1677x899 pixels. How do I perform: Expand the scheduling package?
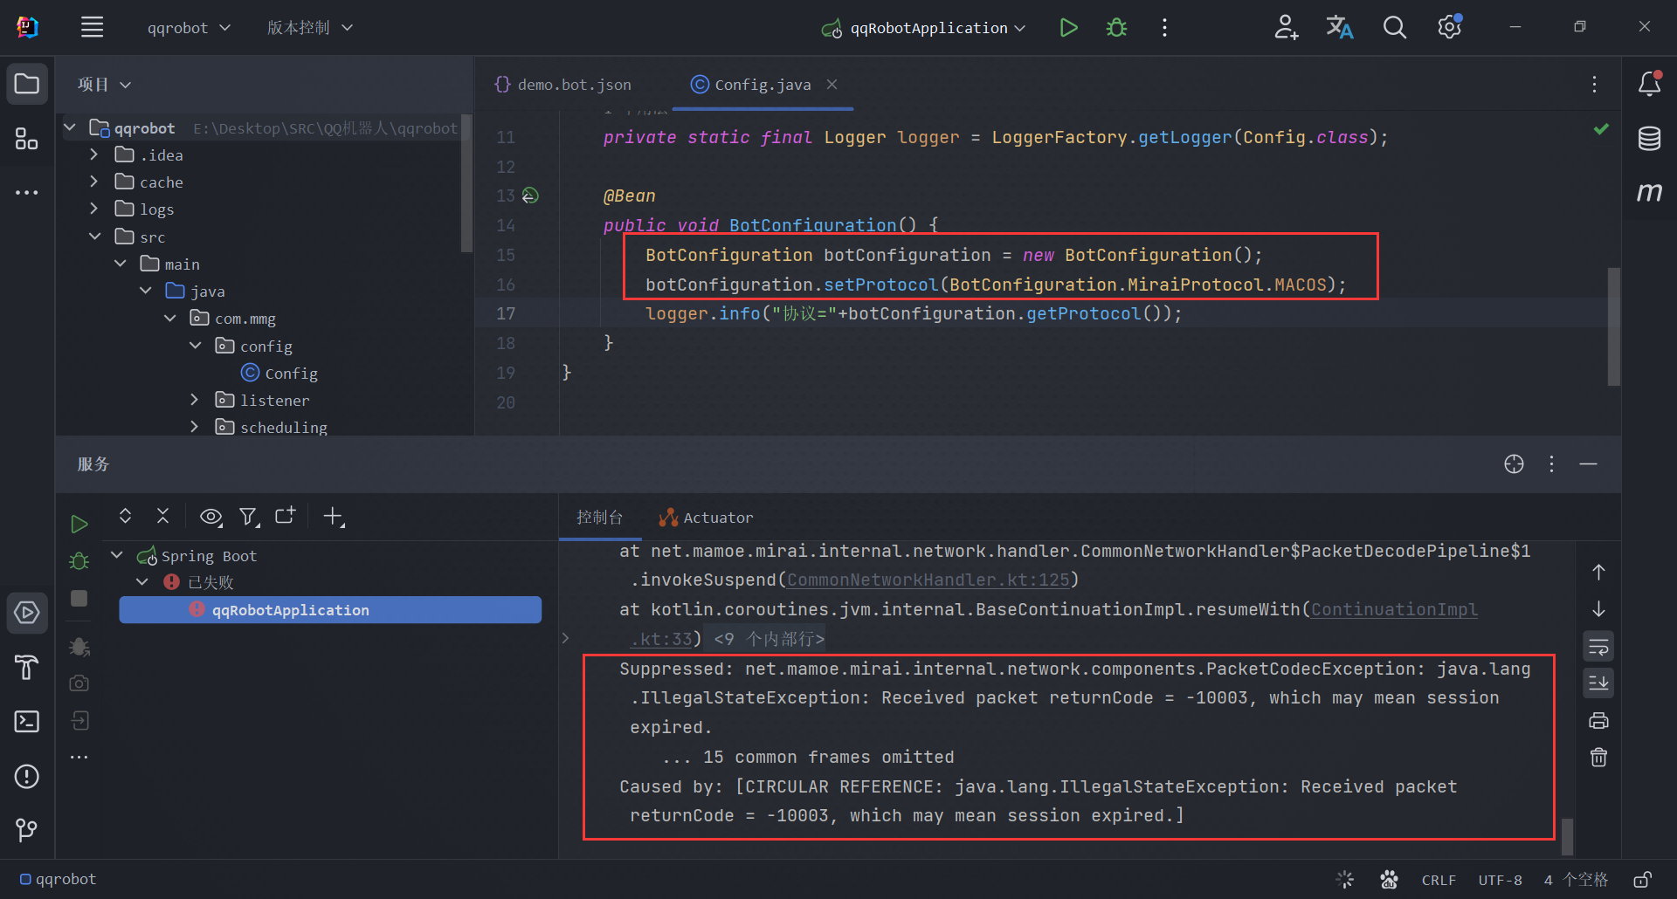(194, 427)
